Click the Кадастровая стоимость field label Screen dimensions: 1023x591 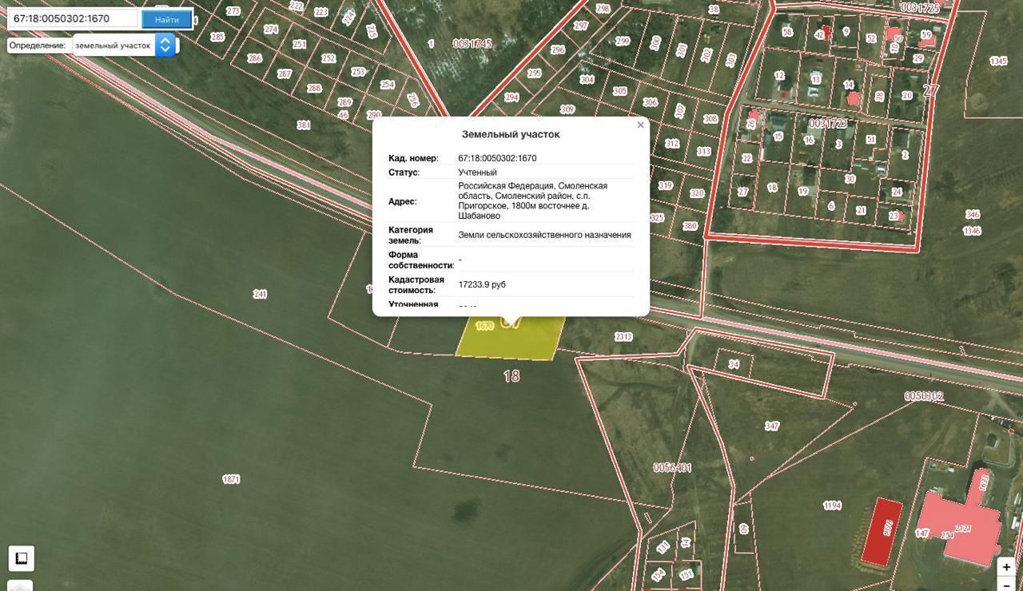416,285
